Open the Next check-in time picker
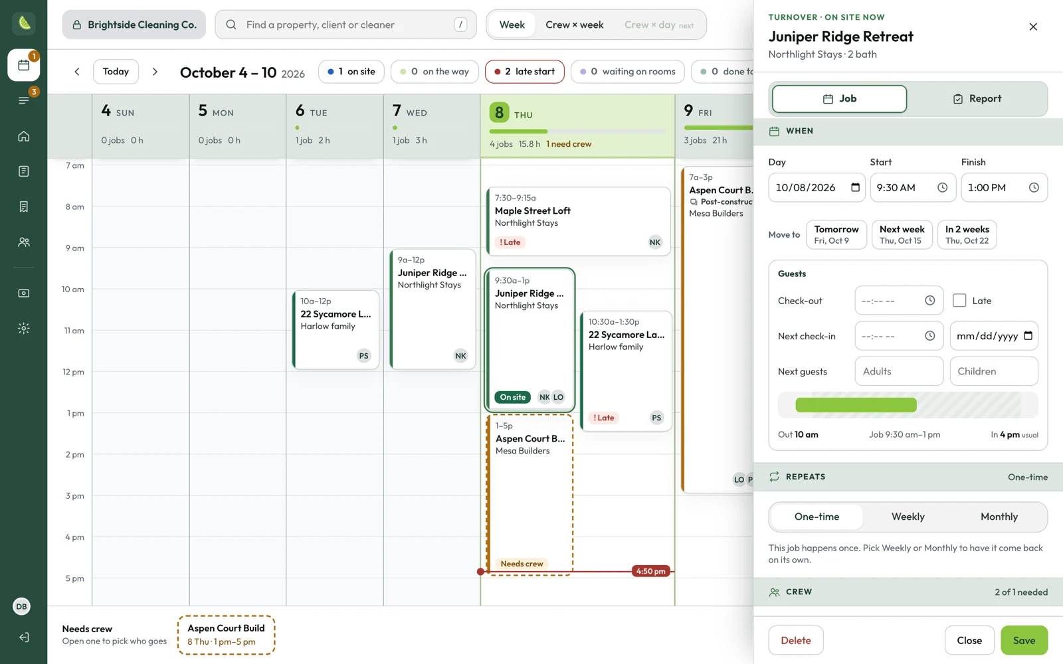The width and height of the screenshot is (1063, 664). [930, 336]
